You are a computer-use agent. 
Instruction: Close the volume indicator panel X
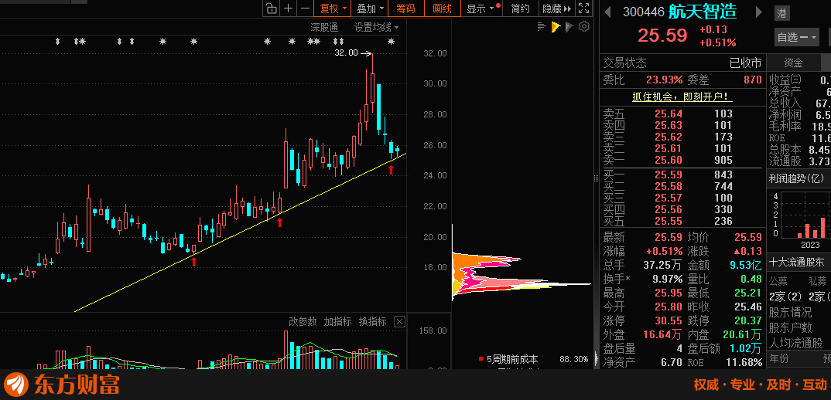[x=399, y=322]
